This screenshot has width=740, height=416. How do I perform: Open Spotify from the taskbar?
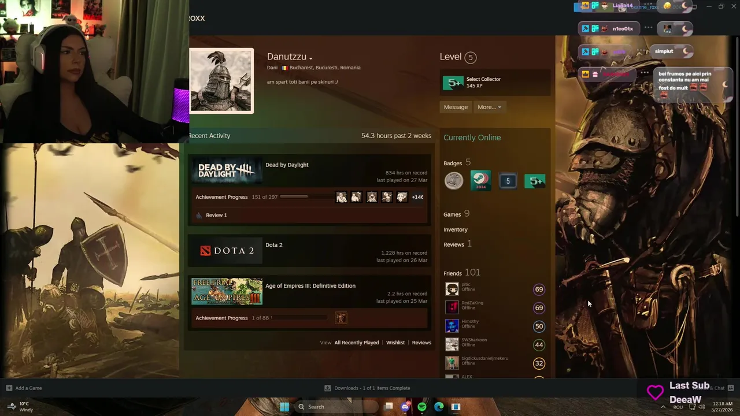[x=422, y=407]
